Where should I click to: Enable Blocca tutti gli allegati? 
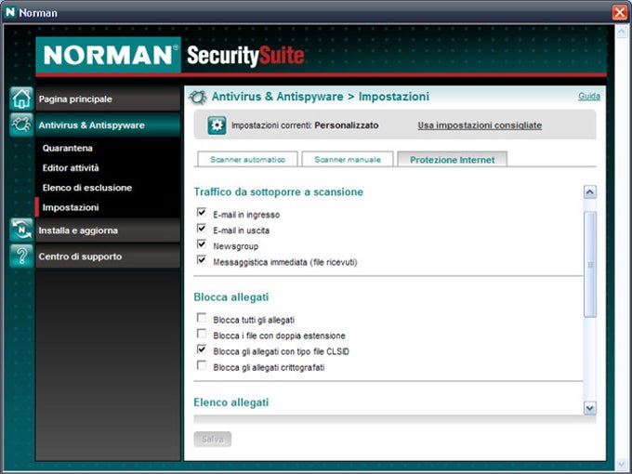(x=202, y=318)
